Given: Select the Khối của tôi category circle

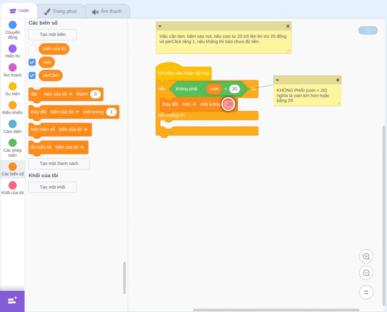Looking at the screenshot, I should [13, 185].
